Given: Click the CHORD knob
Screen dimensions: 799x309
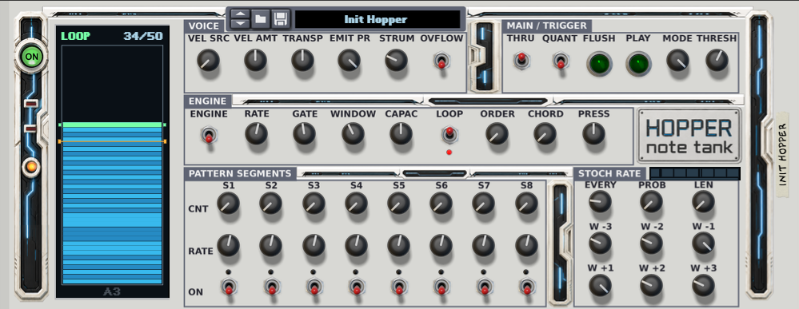Looking at the screenshot, I should click(545, 133).
